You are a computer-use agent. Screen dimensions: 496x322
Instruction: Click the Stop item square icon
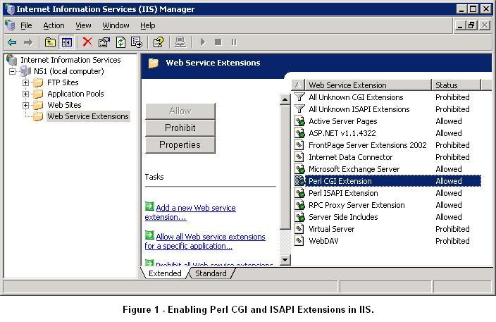pyautogui.click(x=218, y=42)
